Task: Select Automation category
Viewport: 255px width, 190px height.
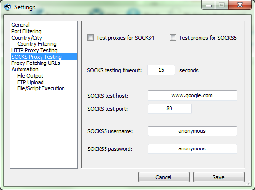Action: [25, 69]
